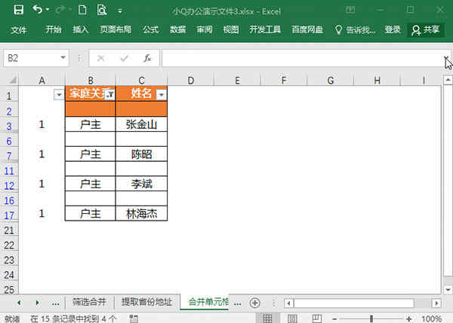
Task: Undo the last action
Action: 38,10
